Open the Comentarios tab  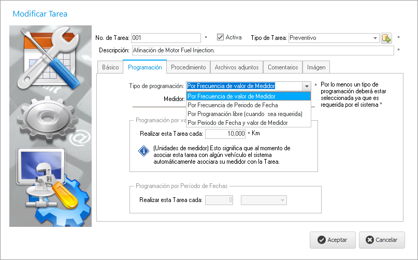coord(283,67)
